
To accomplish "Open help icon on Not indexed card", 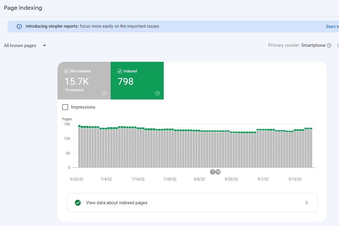I will click(x=104, y=93).
